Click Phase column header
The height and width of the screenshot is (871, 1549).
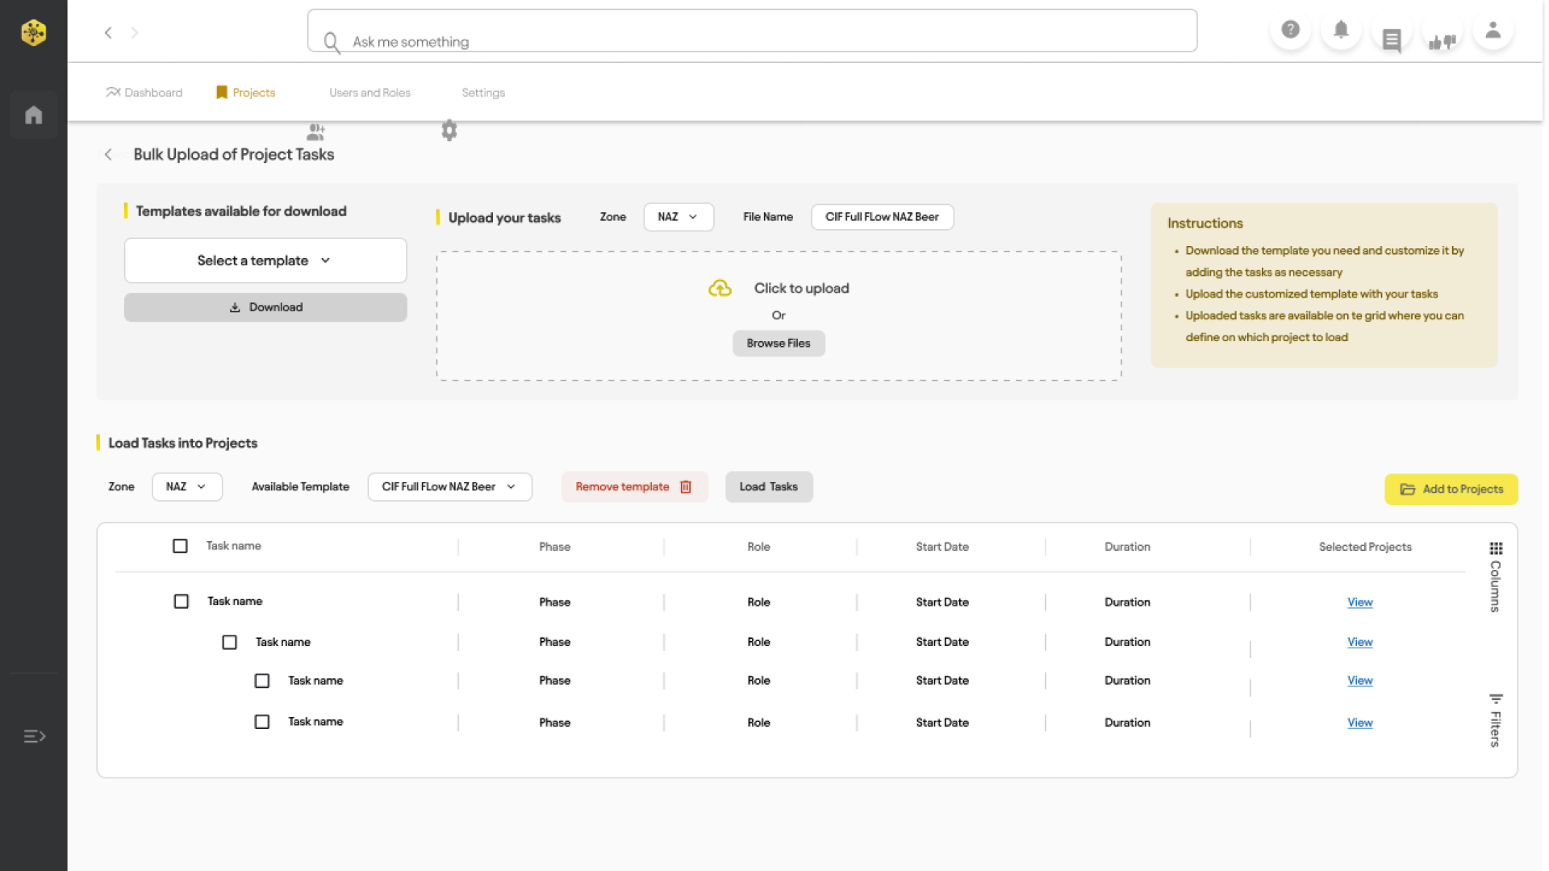(x=555, y=547)
